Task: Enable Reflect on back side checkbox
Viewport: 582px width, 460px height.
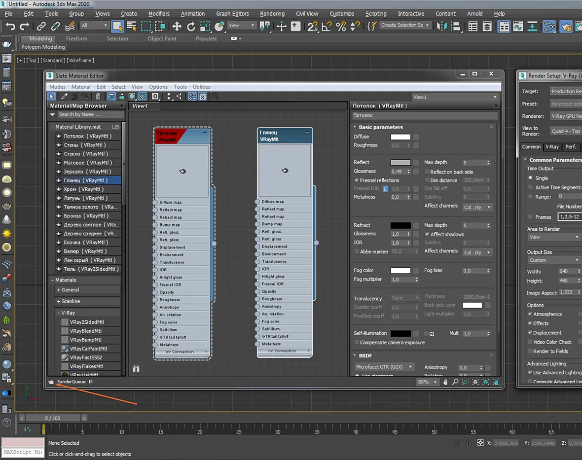Action: click(x=427, y=172)
